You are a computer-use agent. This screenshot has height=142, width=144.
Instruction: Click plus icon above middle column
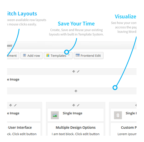(74, 105)
